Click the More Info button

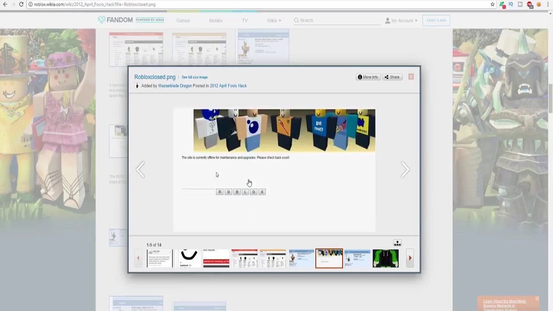(368, 77)
